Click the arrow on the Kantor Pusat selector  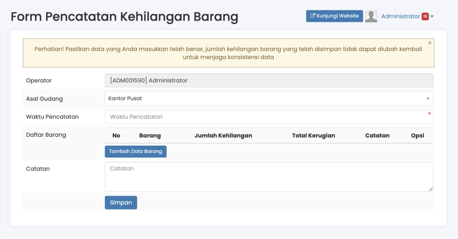coord(428,99)
